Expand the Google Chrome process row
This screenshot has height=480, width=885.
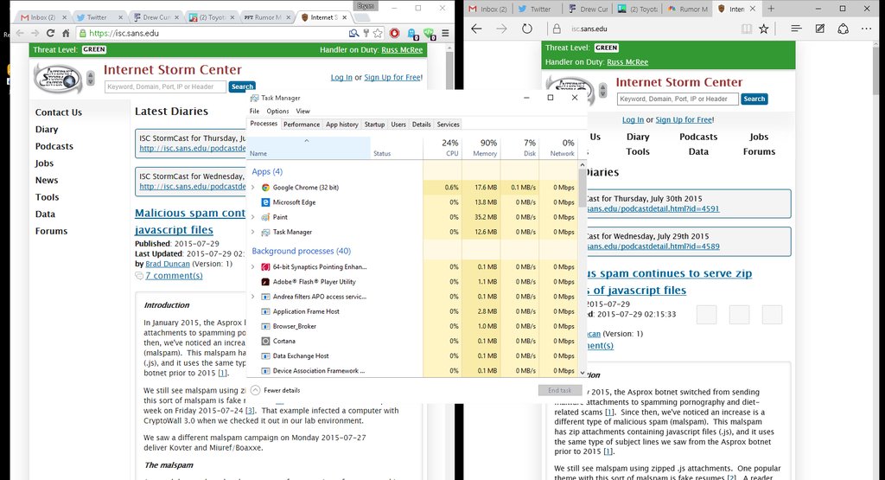pos(253,188)
